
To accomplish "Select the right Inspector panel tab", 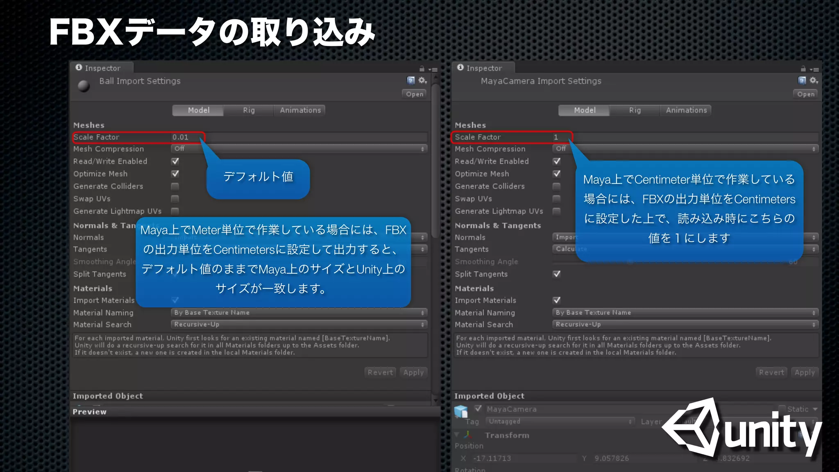I will 483,68.
